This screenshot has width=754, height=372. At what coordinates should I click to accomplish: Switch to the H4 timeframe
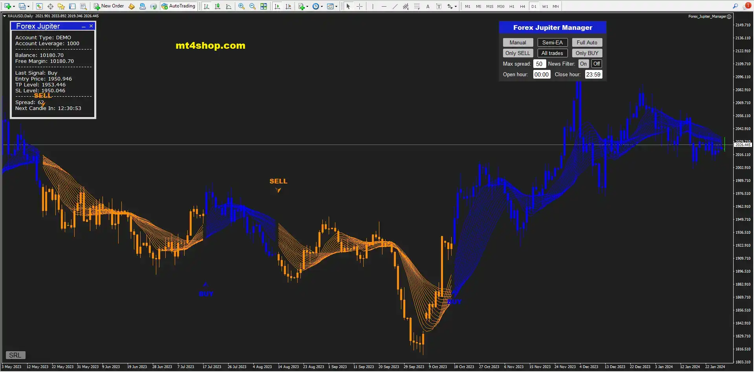(x=523, y=6)
